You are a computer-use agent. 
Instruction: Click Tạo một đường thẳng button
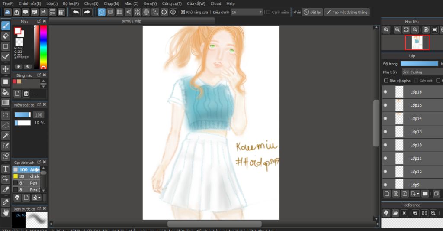347,12
